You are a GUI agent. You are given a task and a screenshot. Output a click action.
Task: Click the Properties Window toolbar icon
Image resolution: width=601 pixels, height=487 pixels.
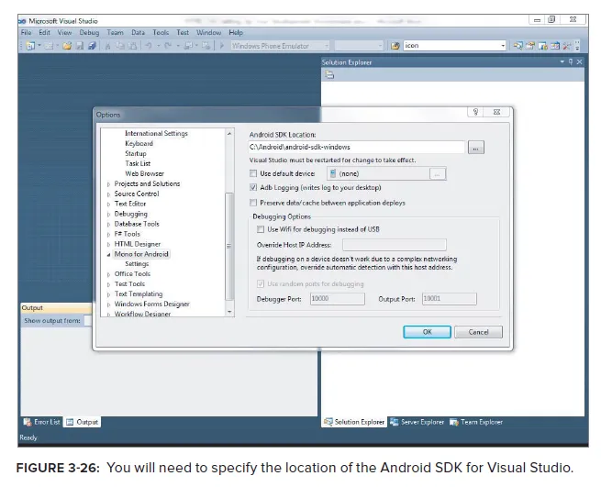tap(530, 46)
